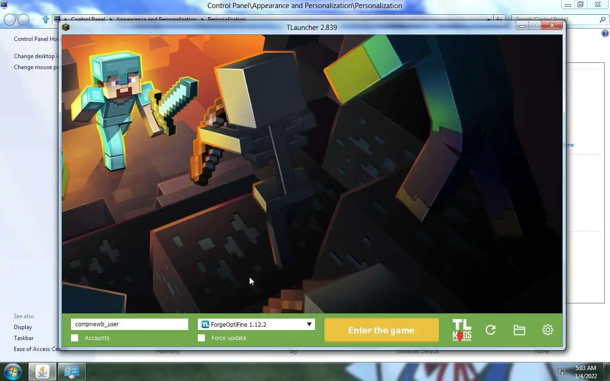Click the TL icon beside ForgeOptiFine 1.12.2
Screen dimensions: 610x381
point(205,325)
